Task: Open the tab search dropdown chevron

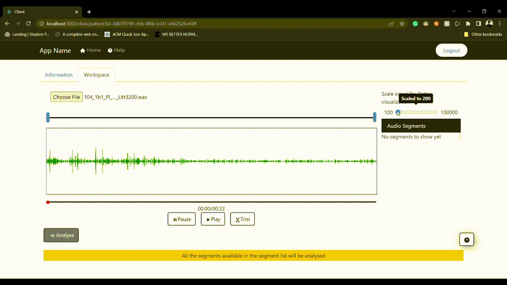Action: tap(454, 11)
